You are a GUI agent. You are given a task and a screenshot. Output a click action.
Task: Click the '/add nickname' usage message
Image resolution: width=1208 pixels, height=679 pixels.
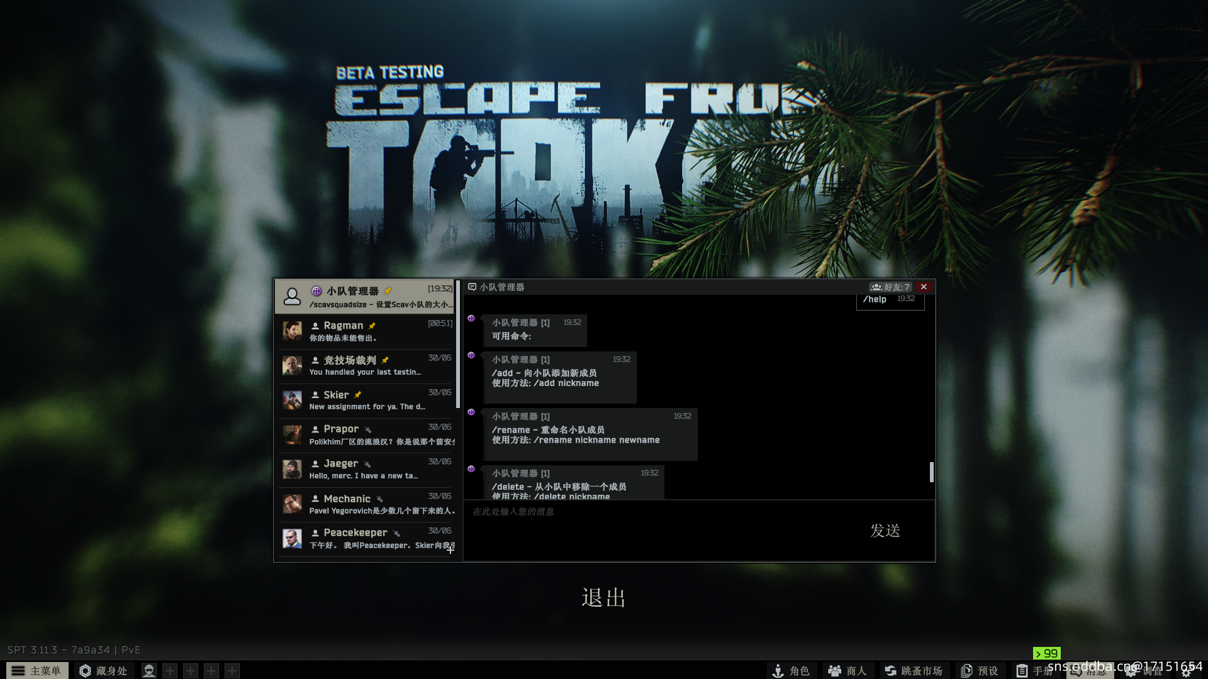click(x=560, y=377)
